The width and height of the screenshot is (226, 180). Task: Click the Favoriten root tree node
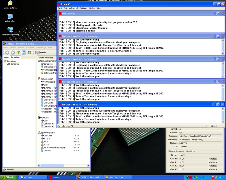[x=11, y=61]
